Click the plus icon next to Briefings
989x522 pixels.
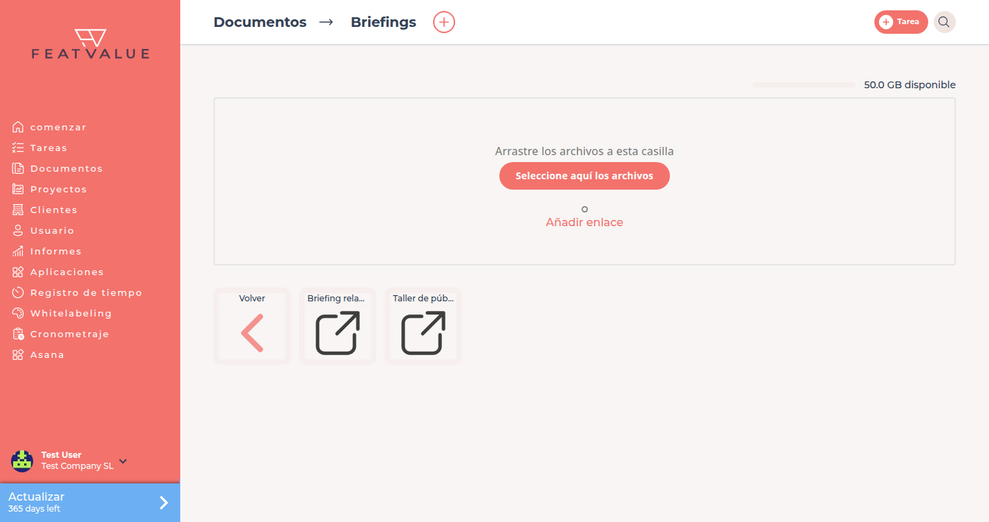pyautogui.click(x=444, y=22)
